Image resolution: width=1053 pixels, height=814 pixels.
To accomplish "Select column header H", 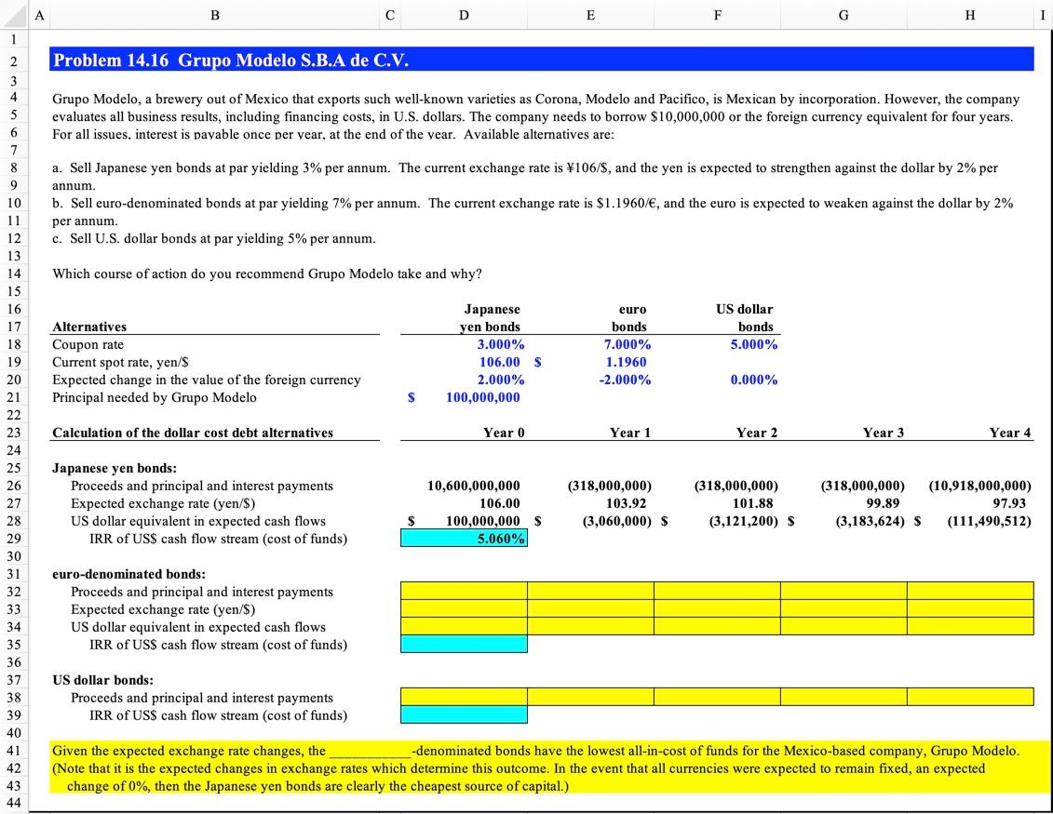I will pos(969,15).
